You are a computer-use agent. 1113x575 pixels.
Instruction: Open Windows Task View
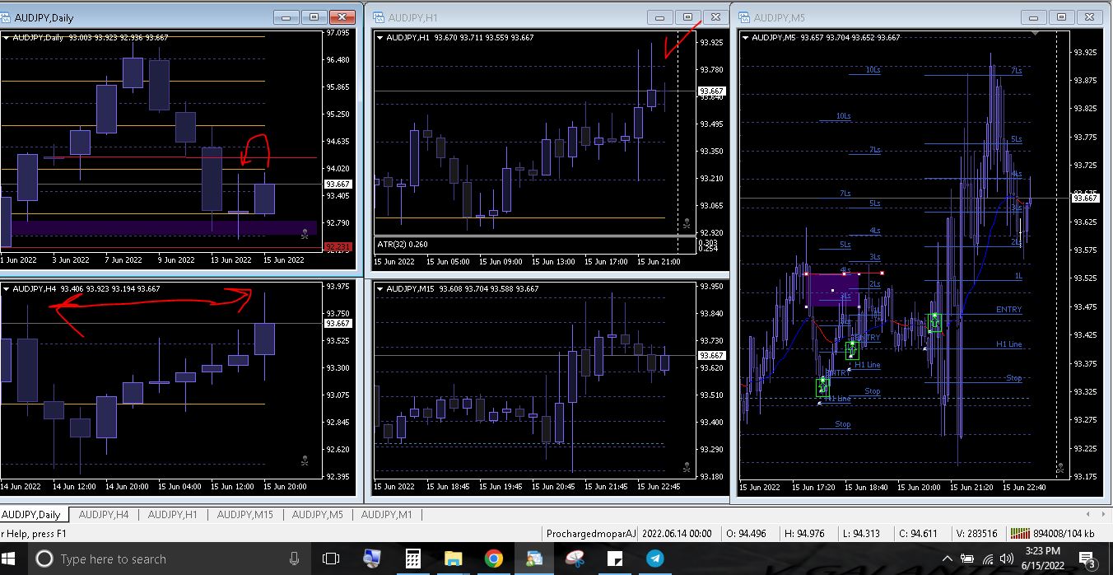[331, 559]
